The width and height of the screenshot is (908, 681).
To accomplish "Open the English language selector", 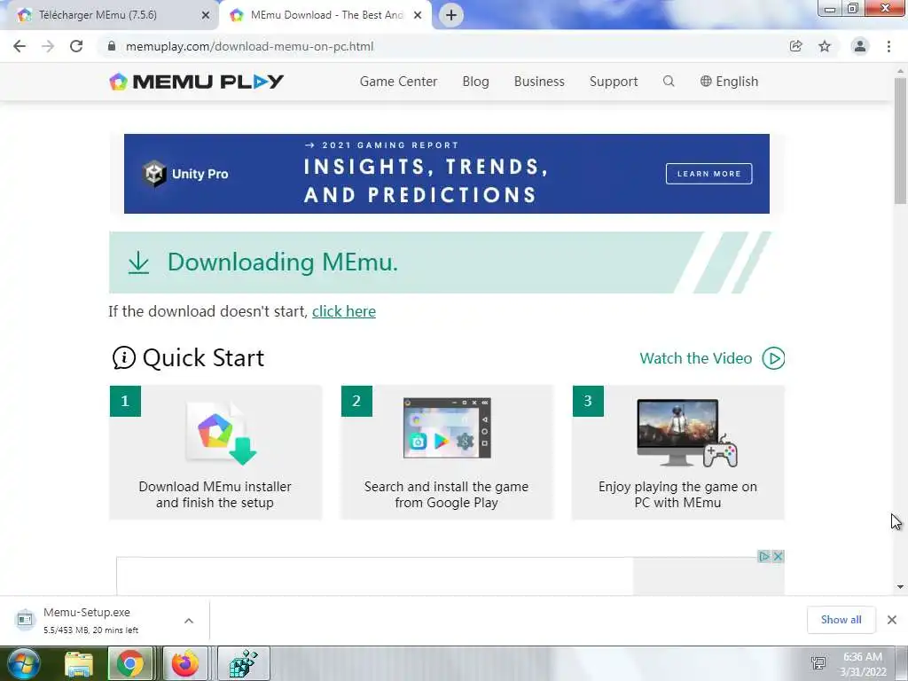I will pos(729,82).
